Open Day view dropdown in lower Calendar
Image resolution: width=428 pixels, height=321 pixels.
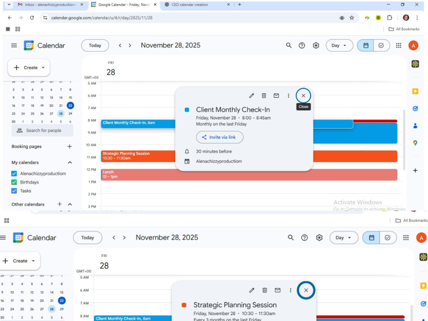344,238
